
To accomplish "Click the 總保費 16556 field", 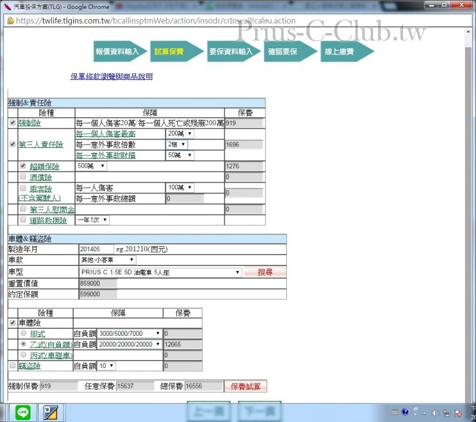I will pyautogui.click(x=203, y=386).
